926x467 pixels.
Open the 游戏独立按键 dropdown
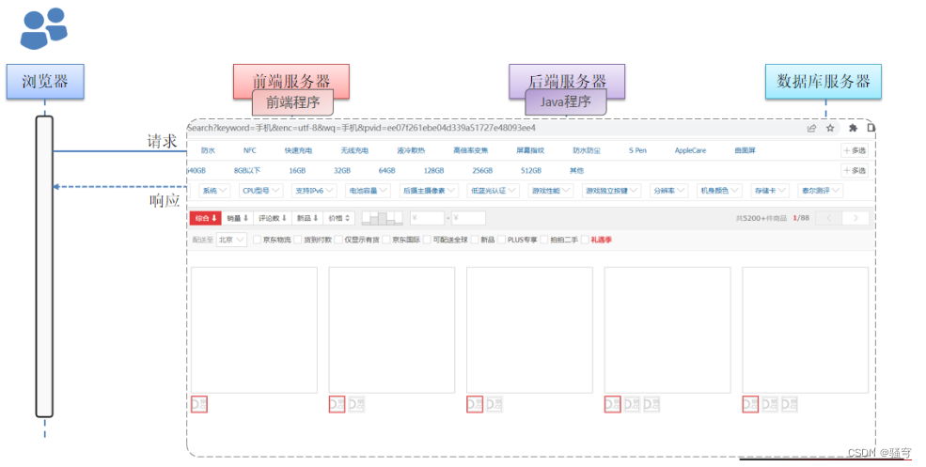pyautogui.click(x=611, y=191)
